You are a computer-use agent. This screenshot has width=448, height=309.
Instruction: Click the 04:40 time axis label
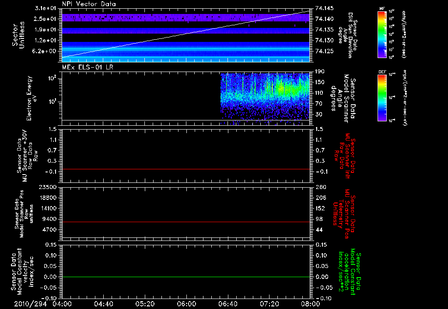click(103, 304)
